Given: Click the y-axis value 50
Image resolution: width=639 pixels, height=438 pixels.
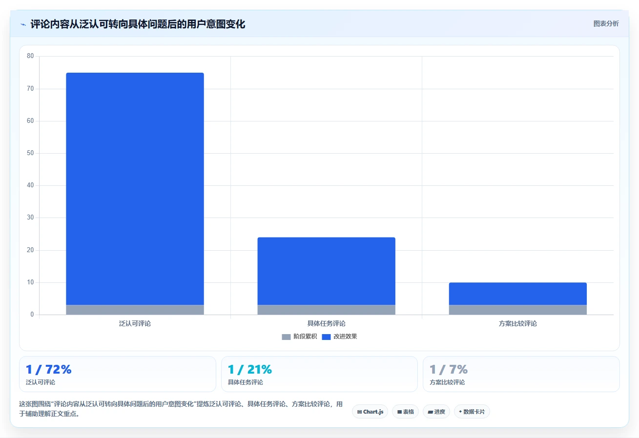Looking at the screenshot, I should click(30, 153).
